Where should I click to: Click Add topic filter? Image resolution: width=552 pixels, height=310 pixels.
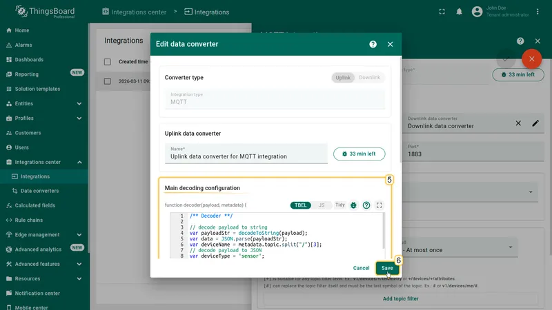(401, 299)
